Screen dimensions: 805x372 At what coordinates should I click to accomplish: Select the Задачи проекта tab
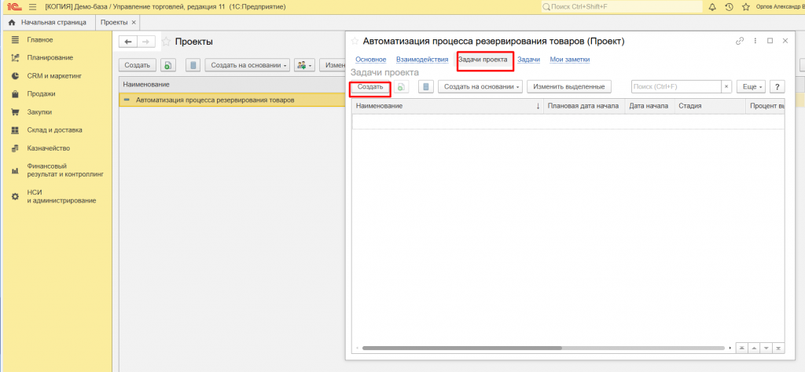(483, 60)
